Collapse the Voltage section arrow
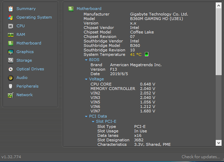 click(x=86, y=79)
